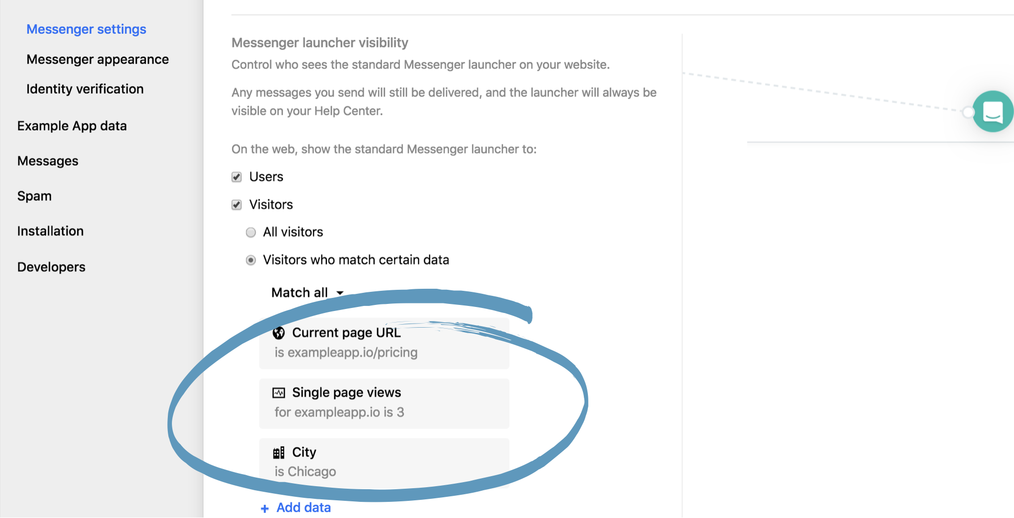The image size is (1014, 518).
Task: Click the globe icon beside Current page URL
Action: (279, 333)
